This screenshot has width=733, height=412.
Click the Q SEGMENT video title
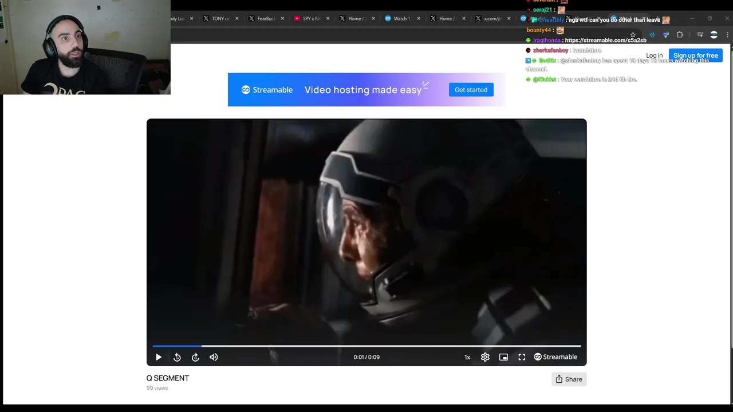coord(168,378)
